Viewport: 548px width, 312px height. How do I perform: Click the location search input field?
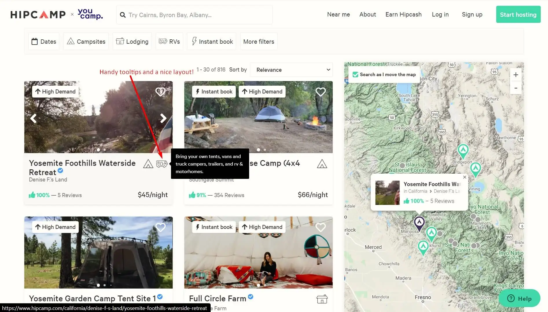(x=197, y=15)
